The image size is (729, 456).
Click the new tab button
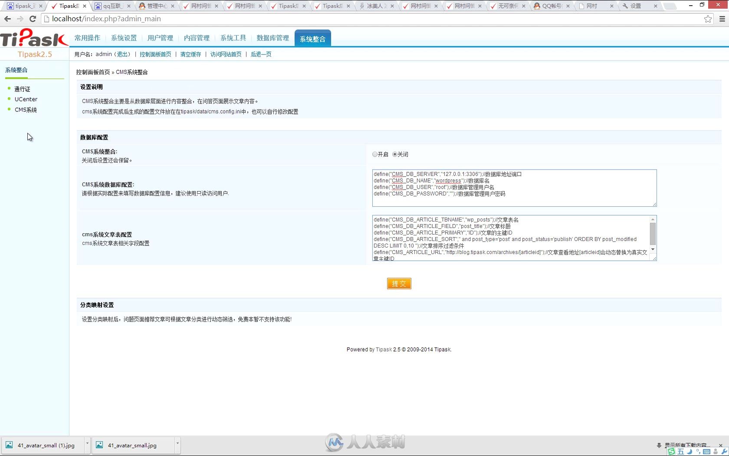(x=671, y=6)
